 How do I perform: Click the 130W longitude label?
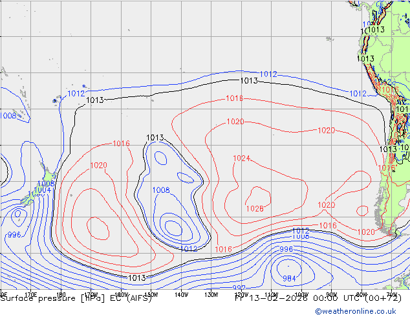tap(211, 295)
